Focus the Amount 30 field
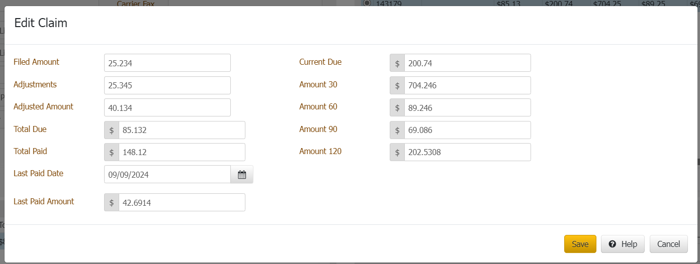 (x=467, y=85)
